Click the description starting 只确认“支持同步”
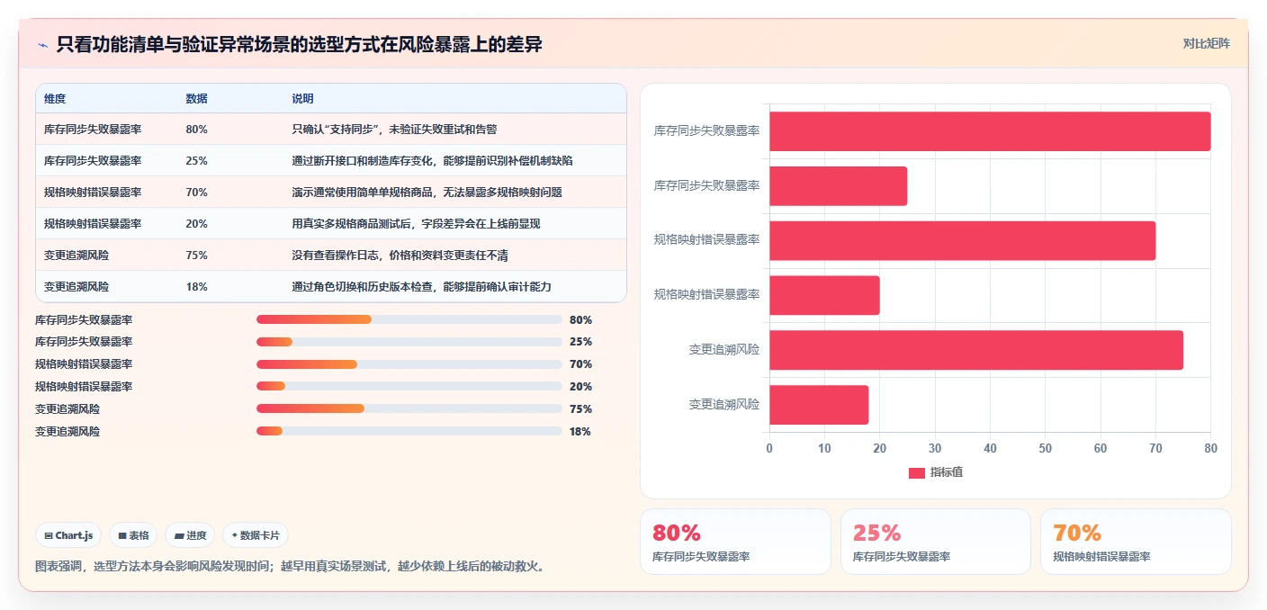The image size is (1267, 610). tap(394, 130)
